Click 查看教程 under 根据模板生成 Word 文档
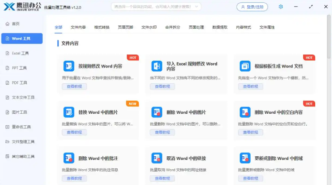The height and width of the screenshot is (185, 332). pos(251,87)
